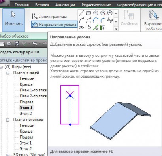This screenshot has height=156, width=162.
Task: Click the Open folder icon
Action: [x=9, y=44]
